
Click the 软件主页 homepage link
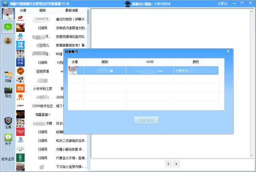[8, 159]
